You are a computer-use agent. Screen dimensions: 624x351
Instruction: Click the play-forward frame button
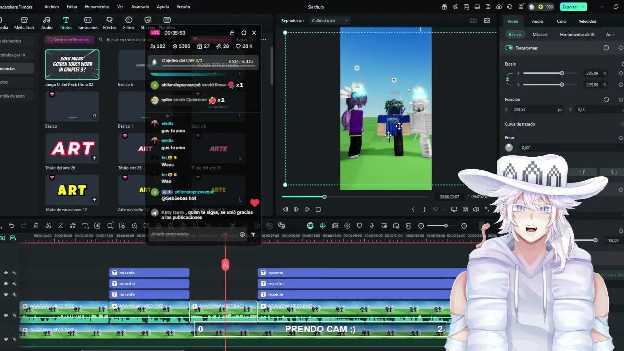pos(296,209)
